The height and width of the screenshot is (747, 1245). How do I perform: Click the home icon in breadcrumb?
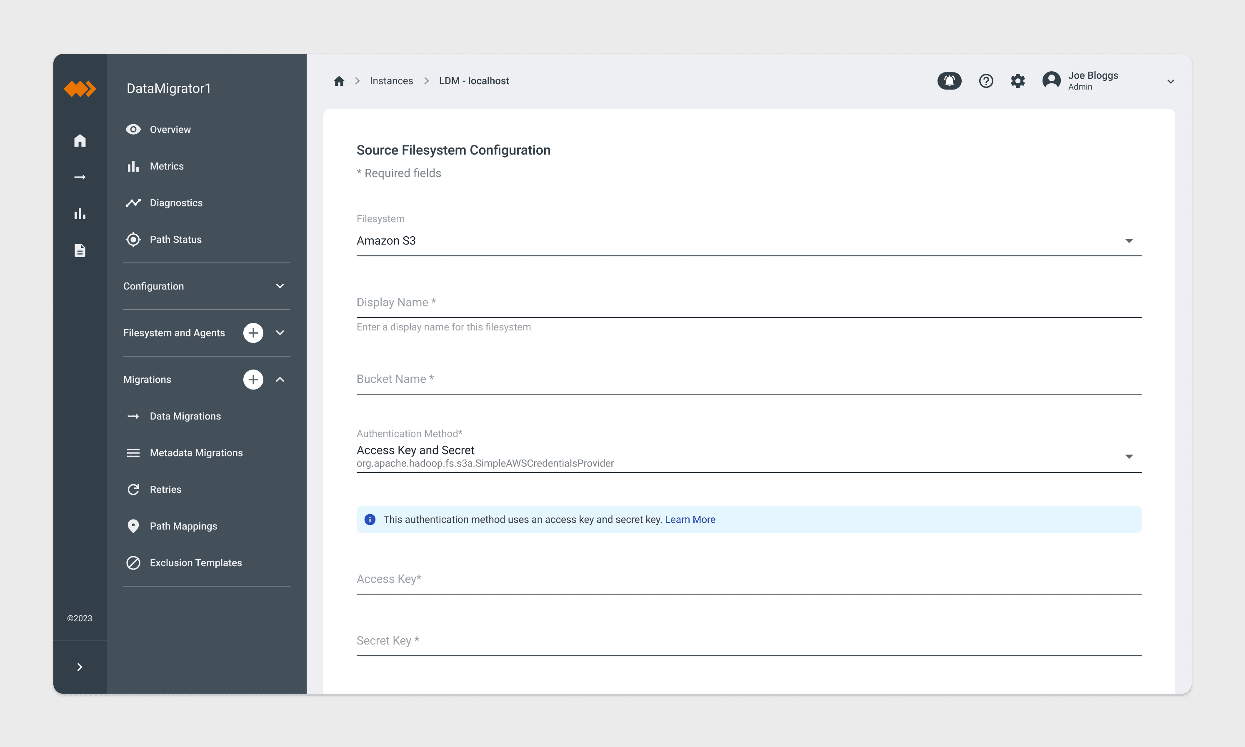[x=339, y=81]
